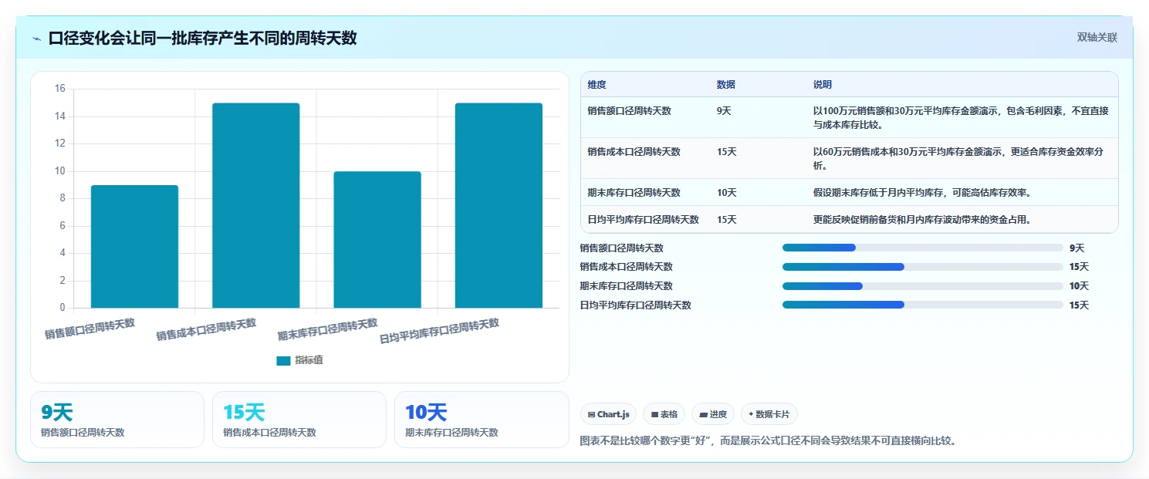The height and width of the screenshot is (479, 1149).
Task: Click the description starting 假设期末库存低于
Action: pyautogui.click(x=922, y=193)
